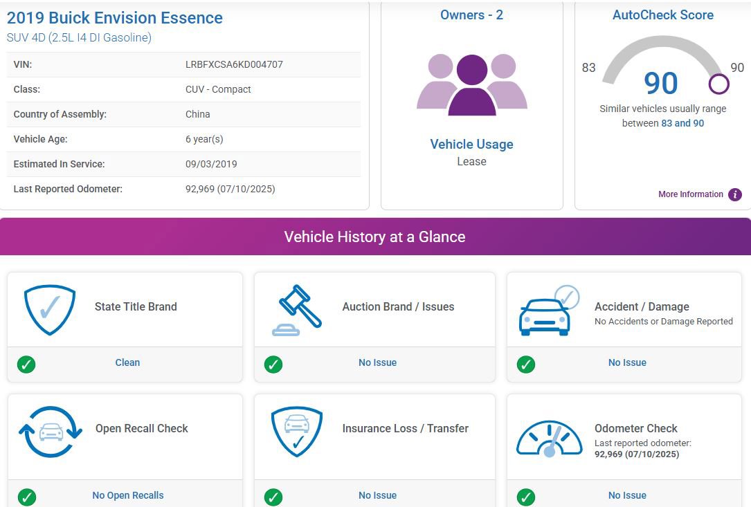Click the 09/03/2019 in service date

(211, 164)
